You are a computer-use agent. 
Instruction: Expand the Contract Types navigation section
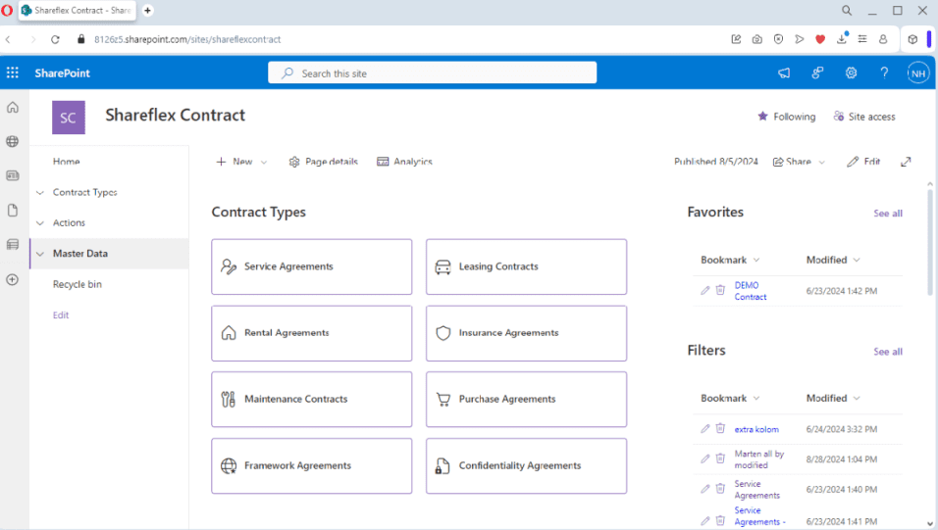(x=40, y=192)
